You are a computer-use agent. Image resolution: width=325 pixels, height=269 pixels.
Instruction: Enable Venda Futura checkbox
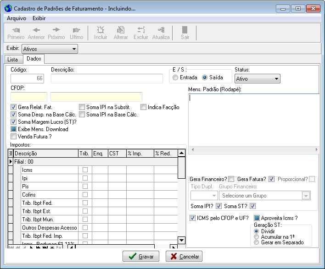click(x=13, y=137)
